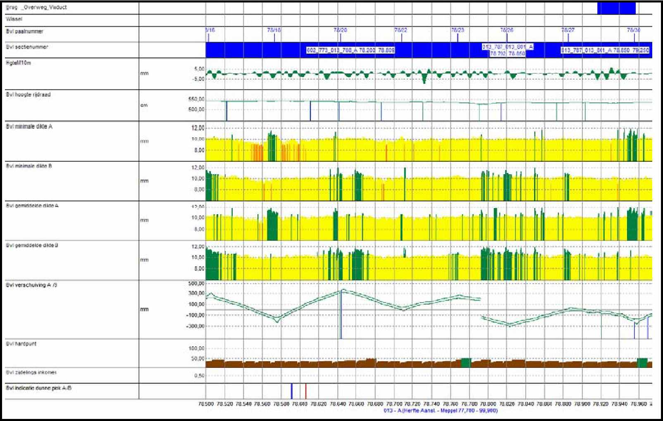The height and width of the screenshot is (421, 663).
Task: Select the Bvl minimale dikte B label
Action: tap(29, 166)
